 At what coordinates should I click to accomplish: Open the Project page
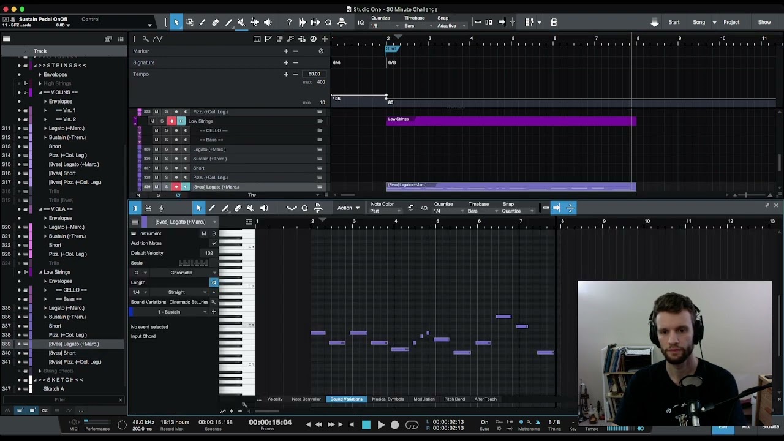[x=731, y=23]
